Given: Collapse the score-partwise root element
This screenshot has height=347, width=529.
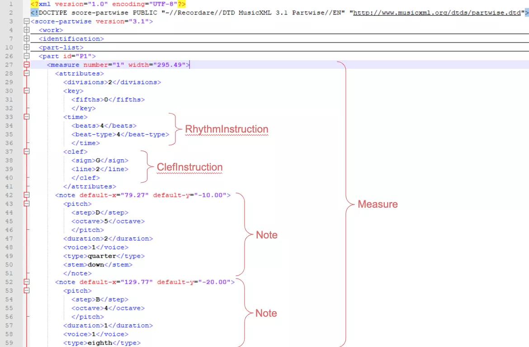Looking at the screenshot, I should tap(26, 21).
